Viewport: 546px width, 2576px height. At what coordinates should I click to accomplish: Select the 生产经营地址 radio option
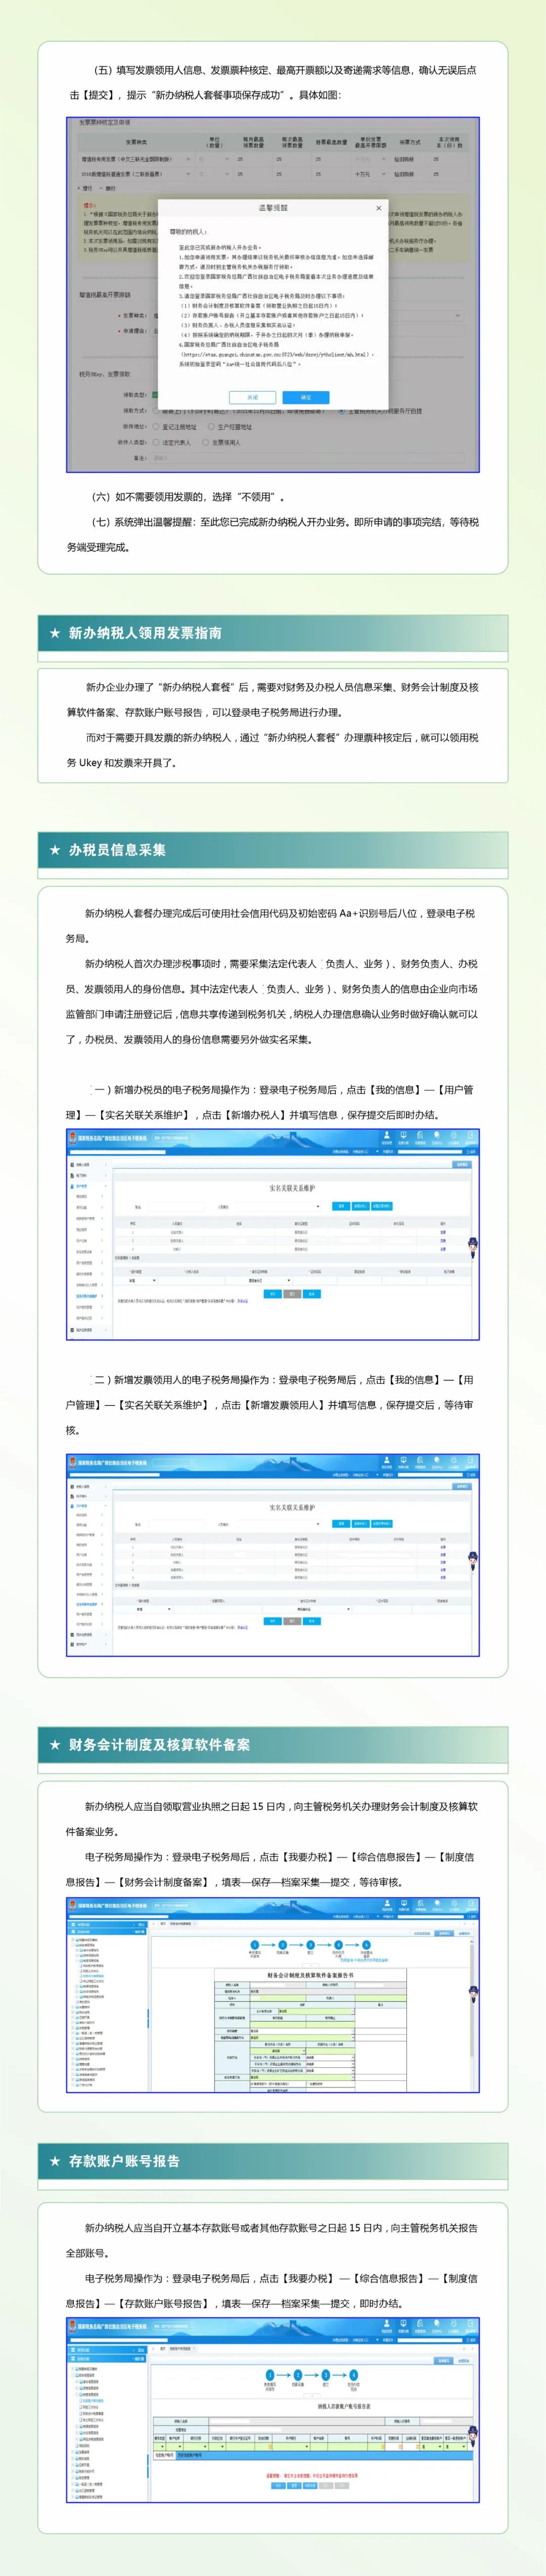click(212, 426)
